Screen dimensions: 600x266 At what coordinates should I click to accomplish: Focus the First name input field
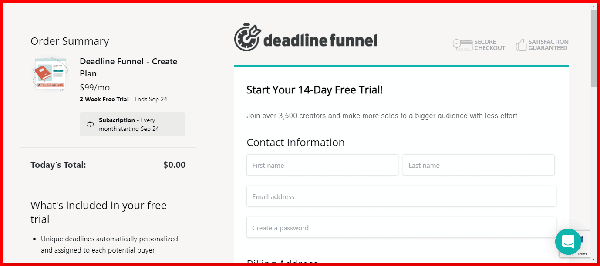coord(322,165)
